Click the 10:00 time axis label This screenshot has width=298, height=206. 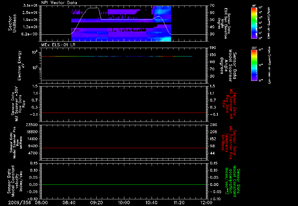124,203
